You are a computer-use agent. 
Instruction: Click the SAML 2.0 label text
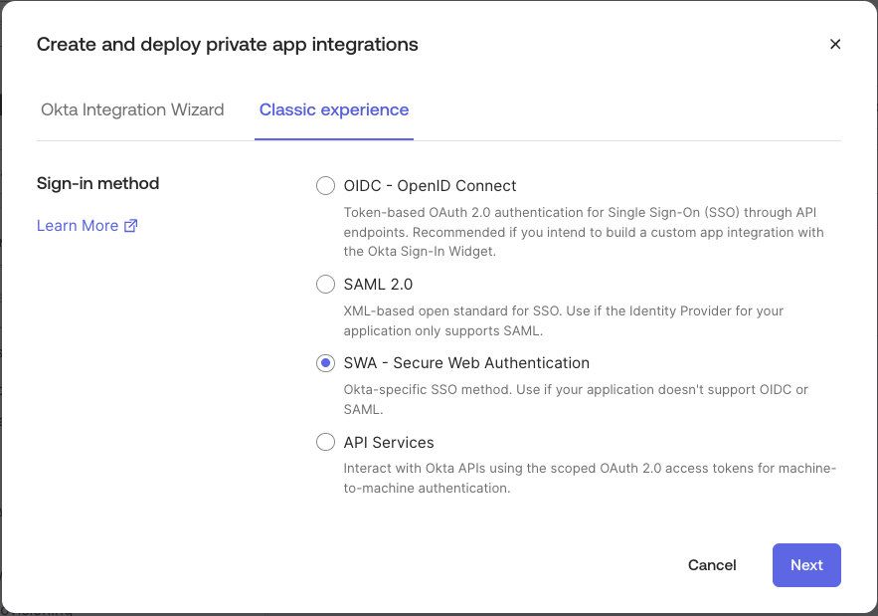point(378,285)
